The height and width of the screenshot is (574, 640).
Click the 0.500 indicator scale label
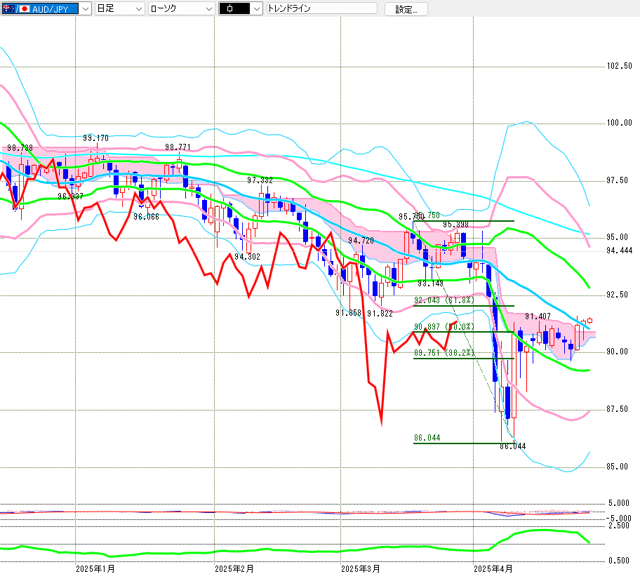point(619,561)
